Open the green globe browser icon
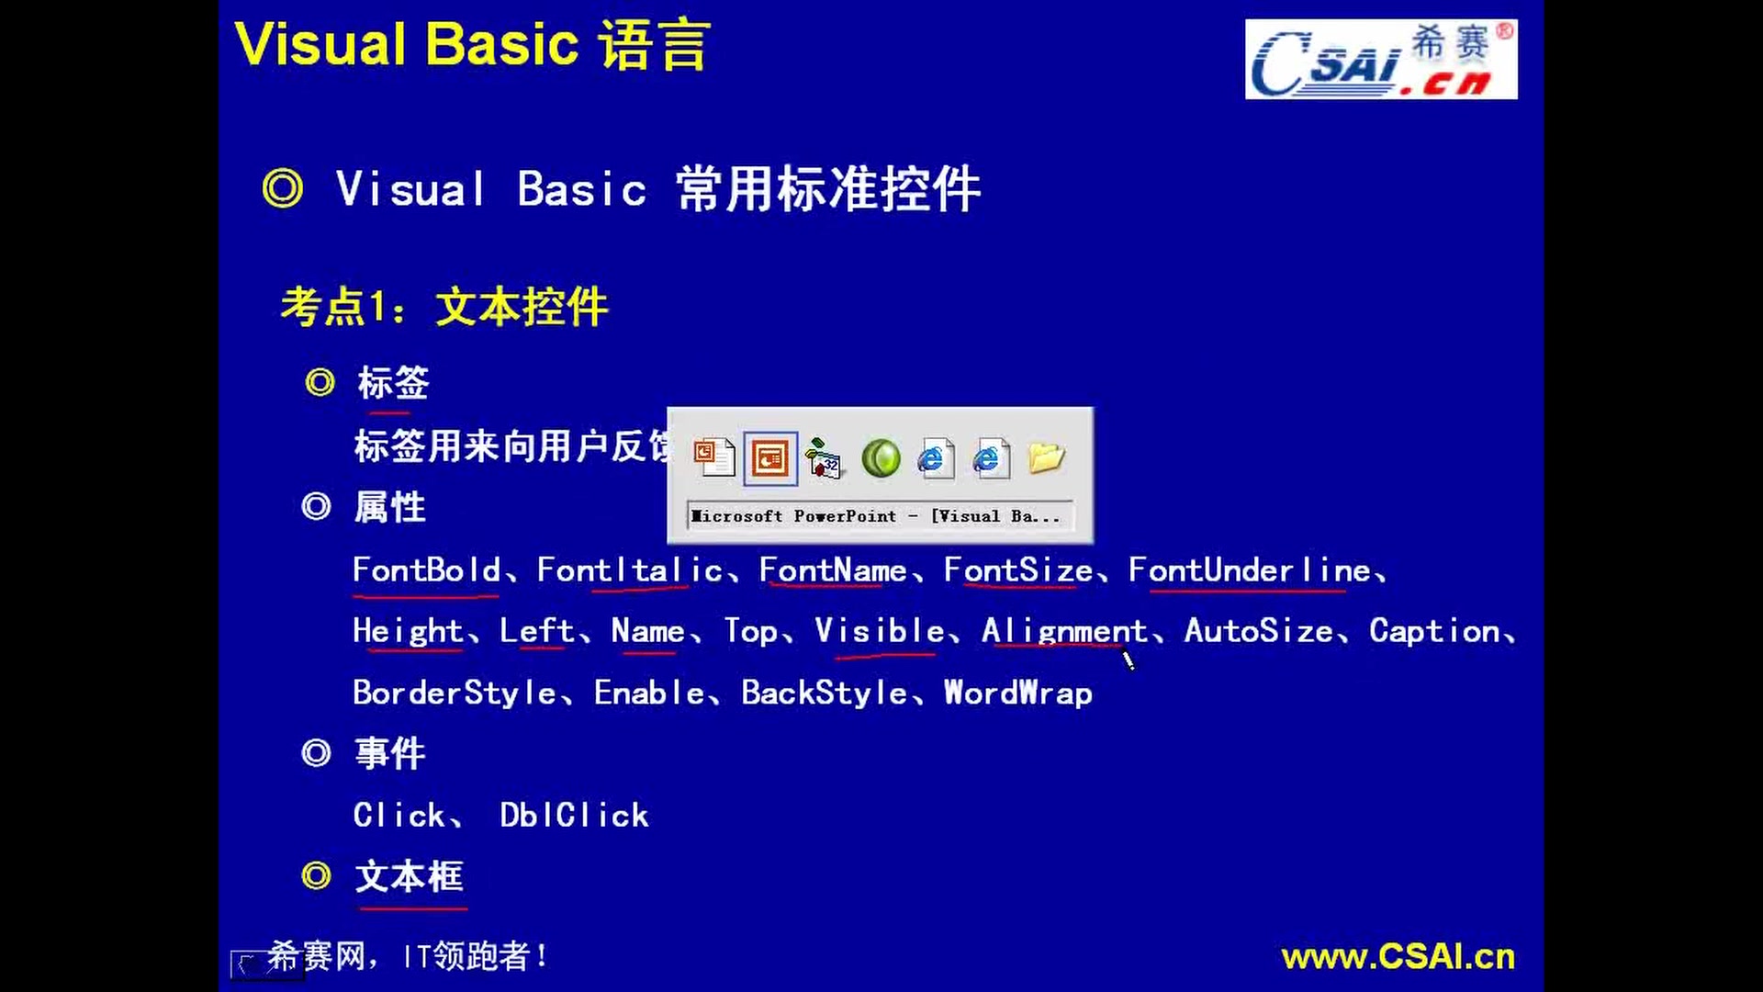This screenshot has width=1763, height=992. click(881, 457)
